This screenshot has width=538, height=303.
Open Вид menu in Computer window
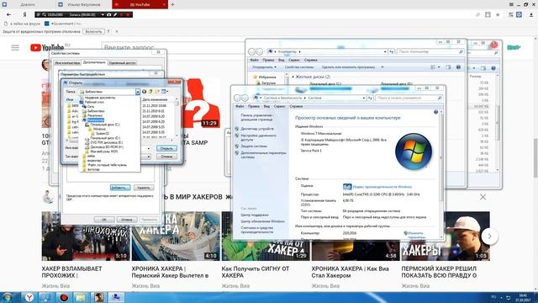[x=281, y=60]
